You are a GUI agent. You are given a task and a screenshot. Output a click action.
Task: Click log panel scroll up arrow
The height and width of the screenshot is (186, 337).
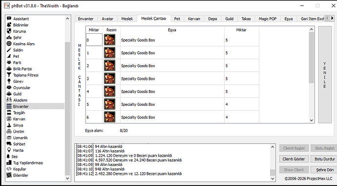point(273,147)
